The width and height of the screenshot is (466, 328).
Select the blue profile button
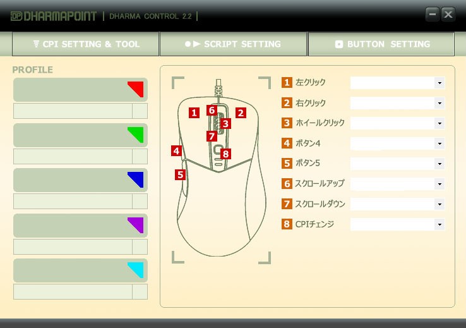point(80,180)
